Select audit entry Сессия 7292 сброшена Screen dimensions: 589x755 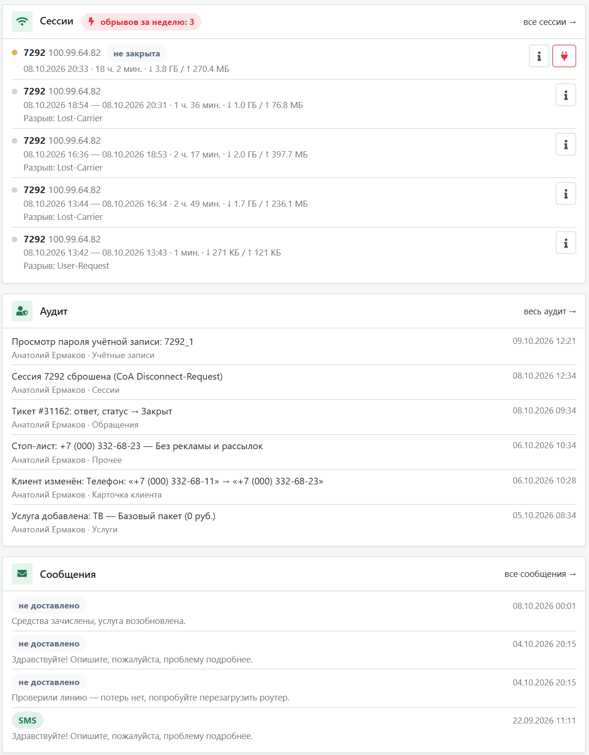pyautogui.click(x=294, y=382)
